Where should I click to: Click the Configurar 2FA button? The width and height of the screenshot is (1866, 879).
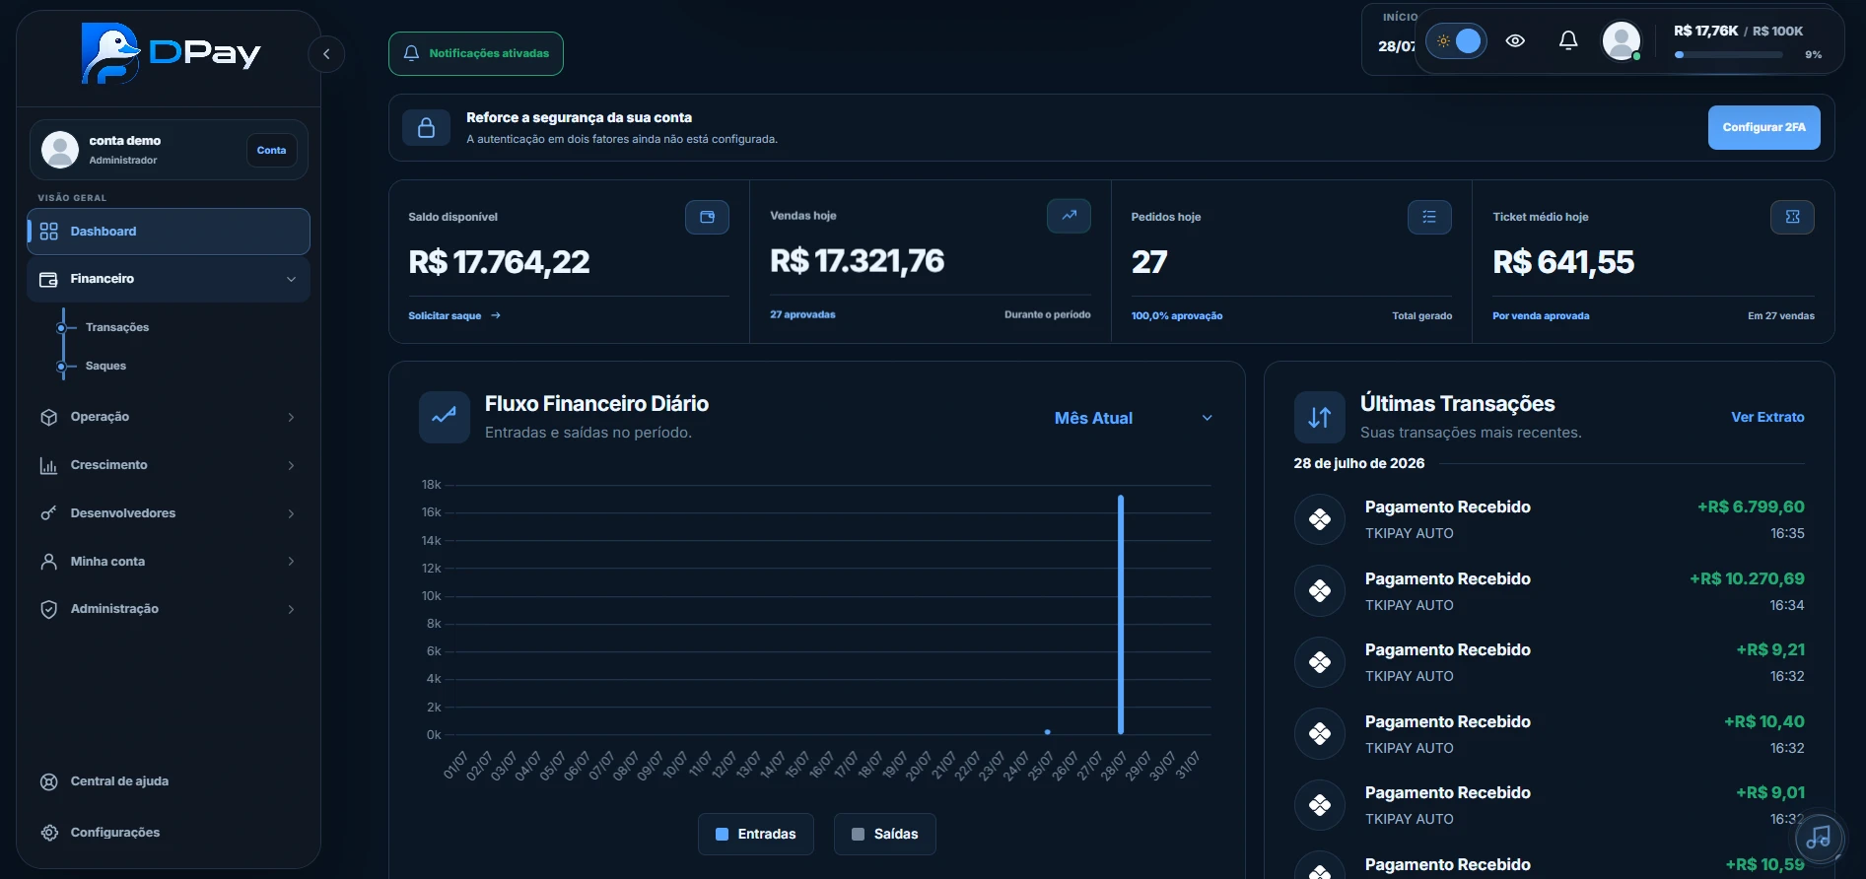(x=1763, y=127)
